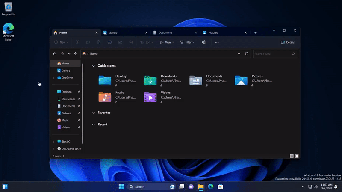Open the Music folder in Quick access
This screenshot has height=192, width=342.
[x=105, y=97]
